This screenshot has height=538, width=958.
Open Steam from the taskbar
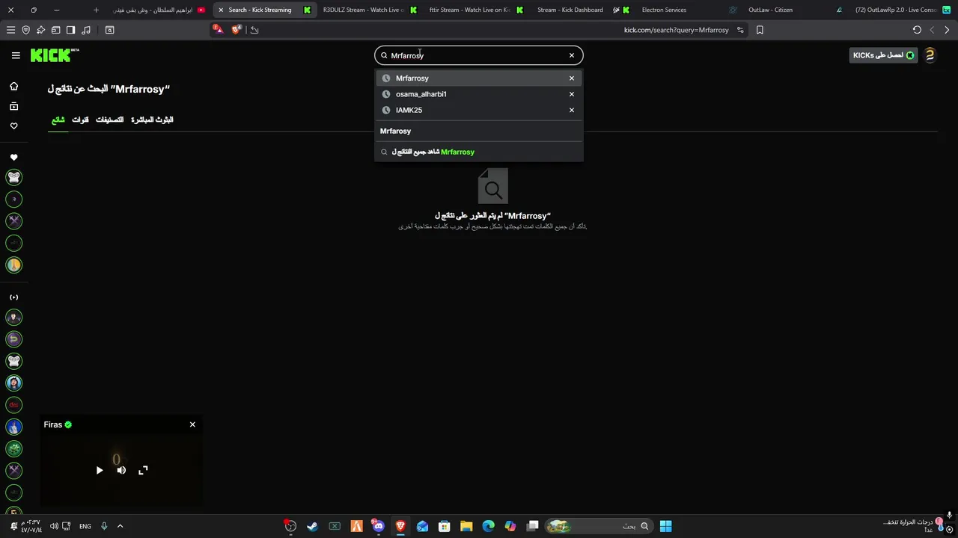(312, 526)
